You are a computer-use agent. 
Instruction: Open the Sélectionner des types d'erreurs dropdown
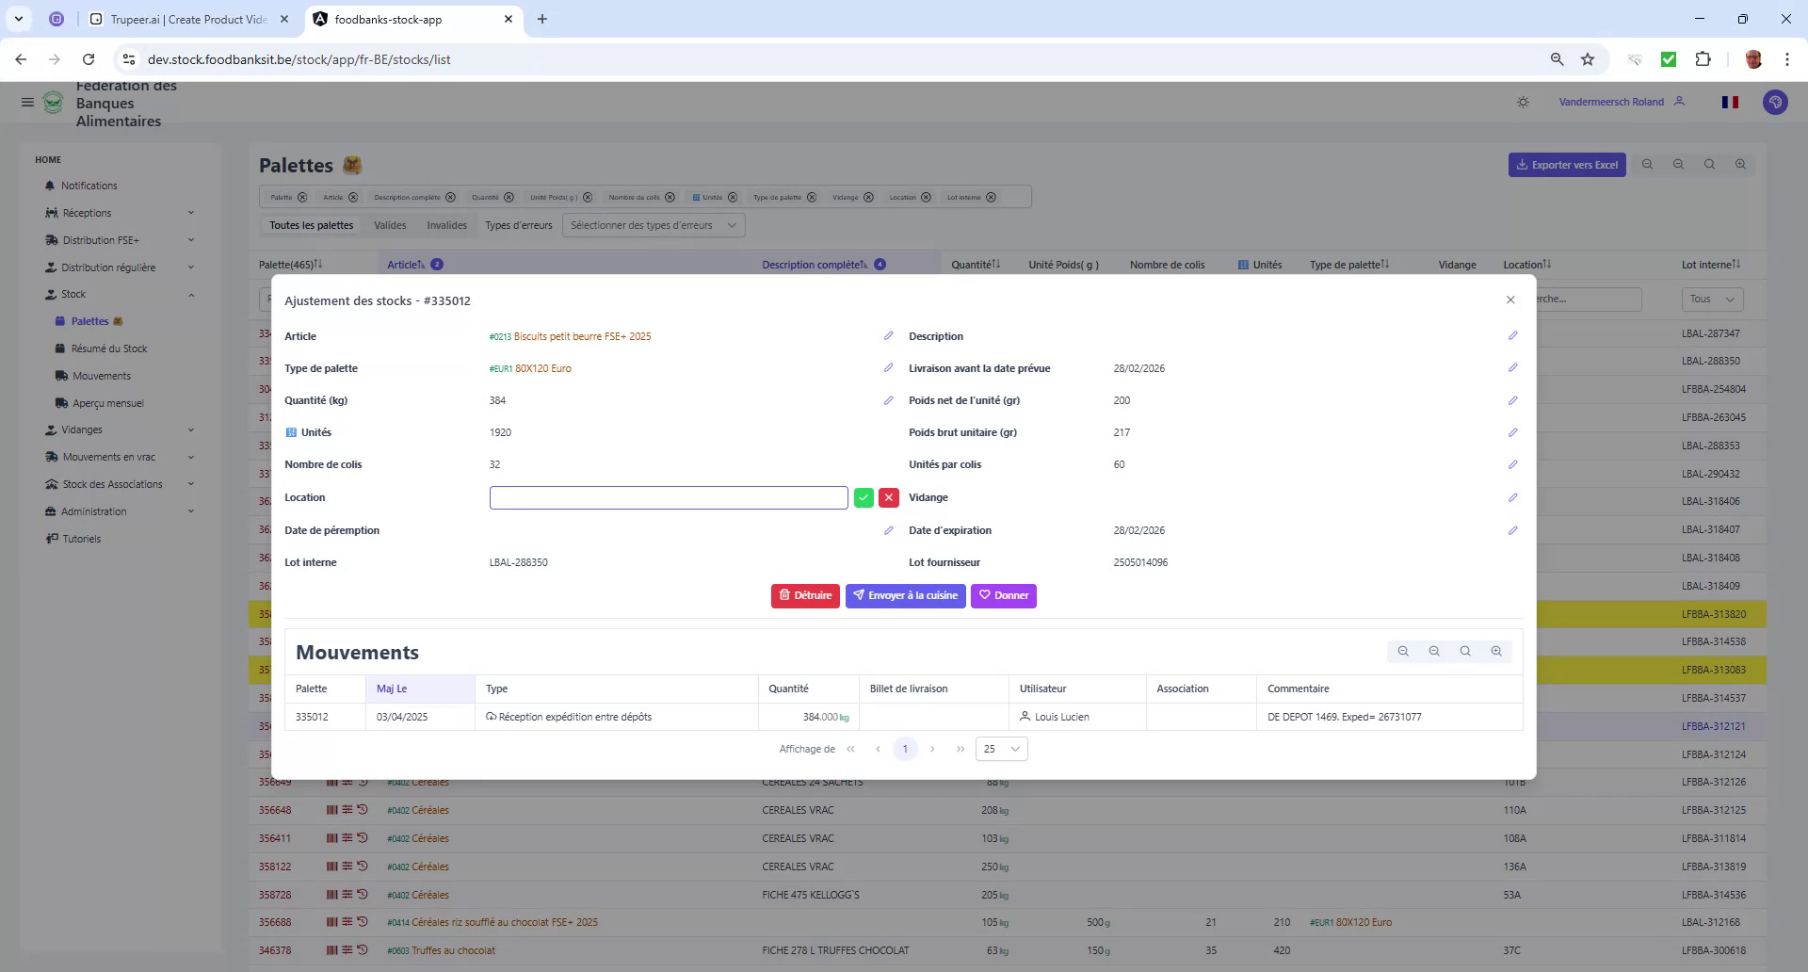653,225
